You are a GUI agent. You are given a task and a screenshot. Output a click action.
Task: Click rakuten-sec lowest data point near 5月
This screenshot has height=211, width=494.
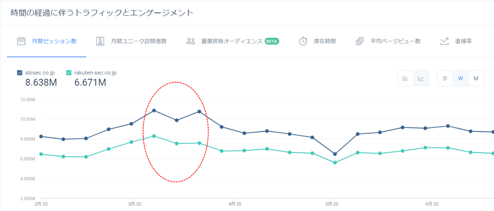point(335,163)
